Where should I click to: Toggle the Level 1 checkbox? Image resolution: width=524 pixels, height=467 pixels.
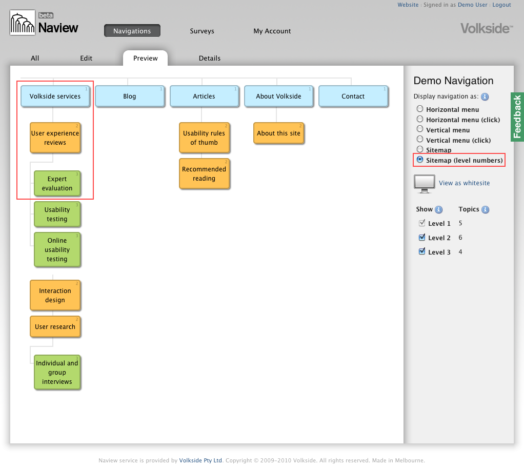click(422, 223)
